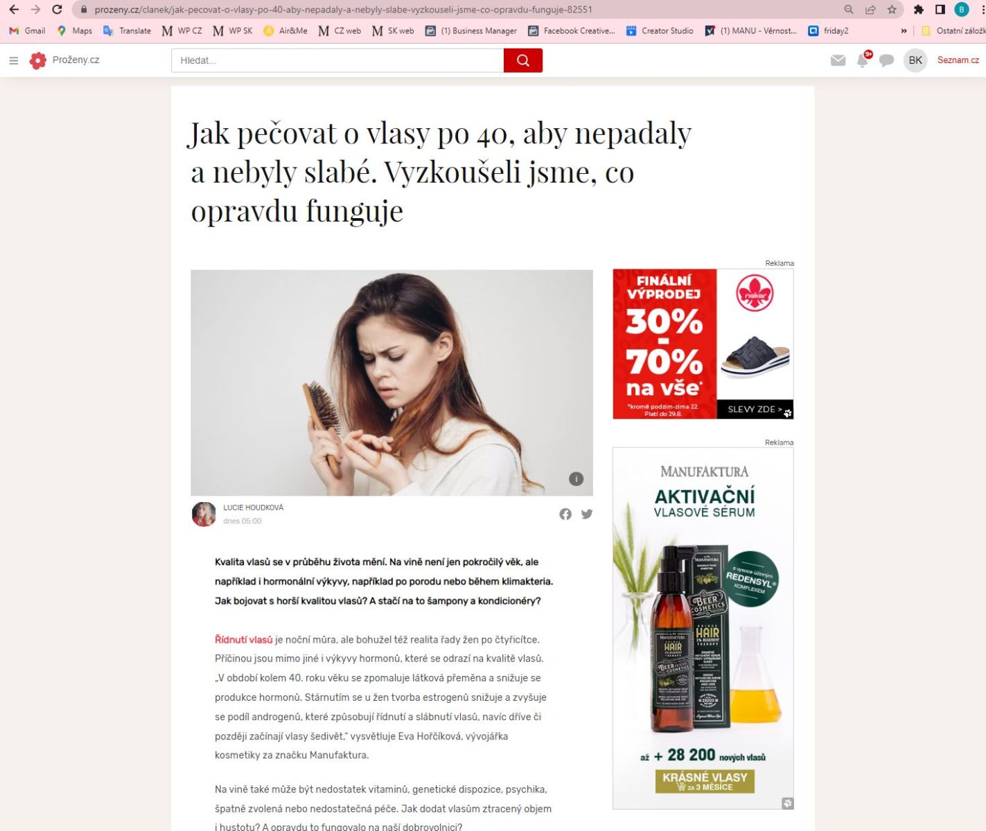Open the notifications bell icon

pos(863,60)
